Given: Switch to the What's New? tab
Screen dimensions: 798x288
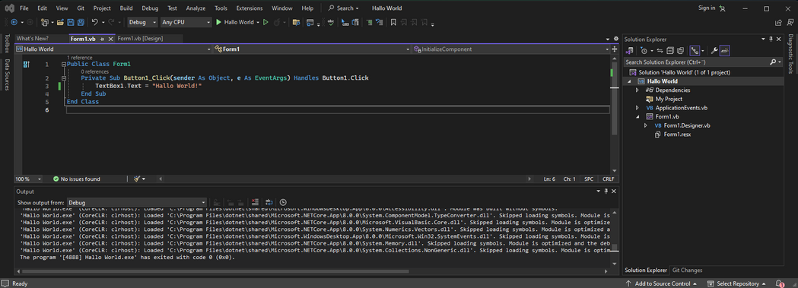Looking at the screenshot, I should pyautogui.click(x=32, y=39).
